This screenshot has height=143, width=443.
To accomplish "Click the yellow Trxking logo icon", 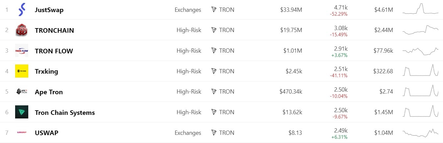I will click(22, 71).
